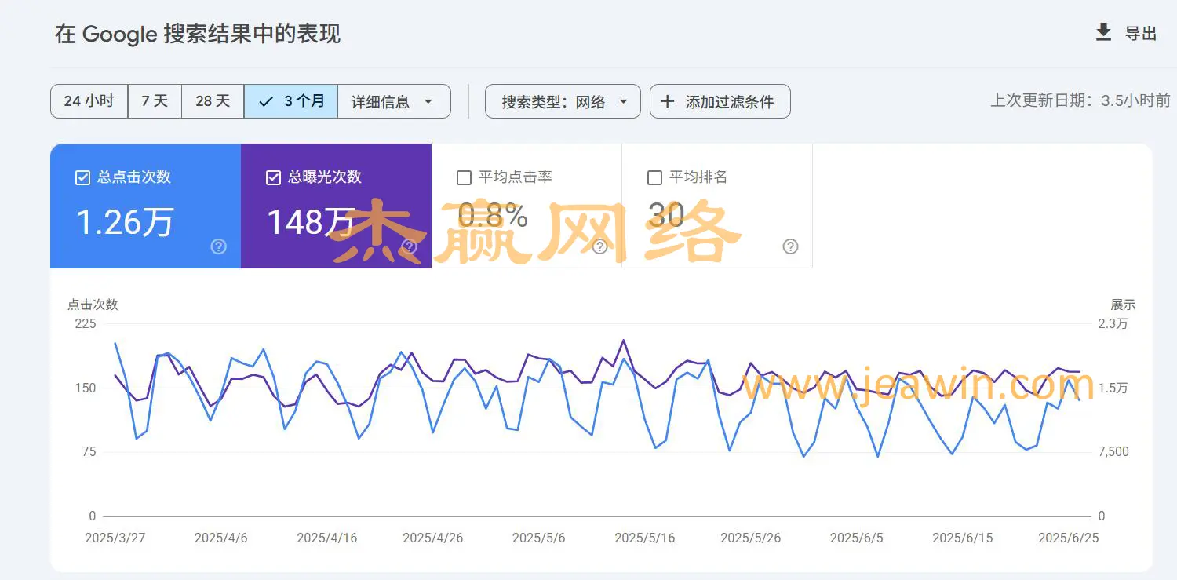
Task: Click the 225 left axis value
Action: (x=86, y=323)
